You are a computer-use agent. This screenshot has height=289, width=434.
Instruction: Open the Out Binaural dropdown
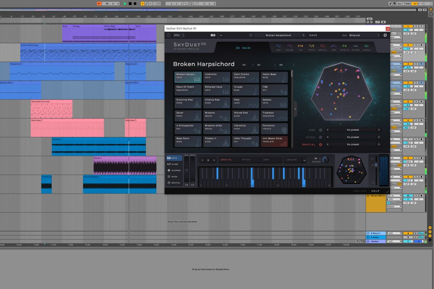(365, 35)
